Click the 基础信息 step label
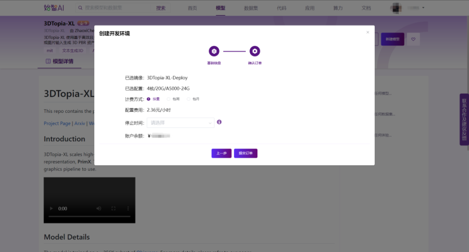This screenshot has height=252, width=469. coord(214,63)
